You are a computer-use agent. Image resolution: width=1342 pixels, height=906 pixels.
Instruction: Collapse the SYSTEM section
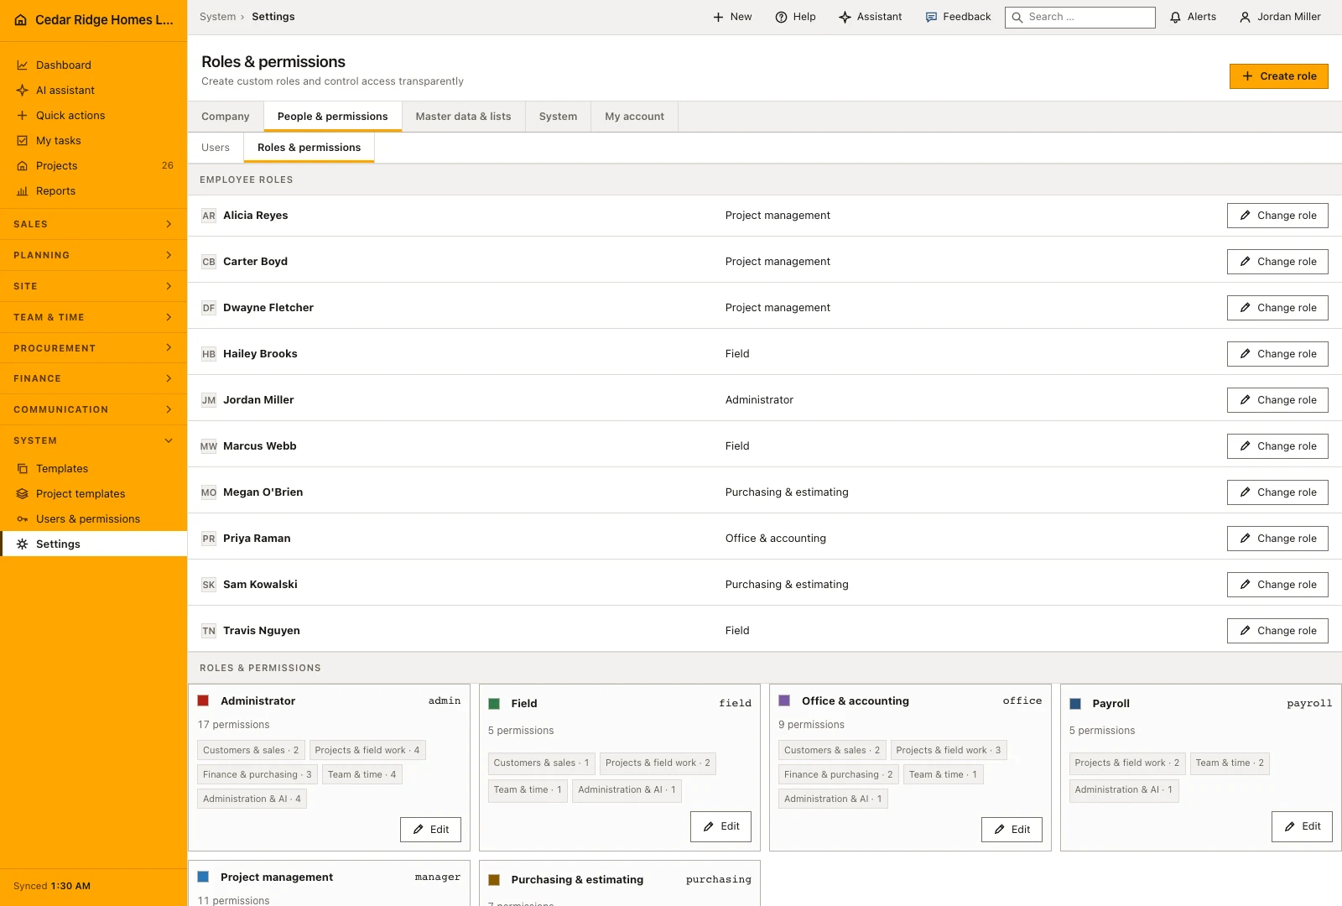(x=93, y=440)
